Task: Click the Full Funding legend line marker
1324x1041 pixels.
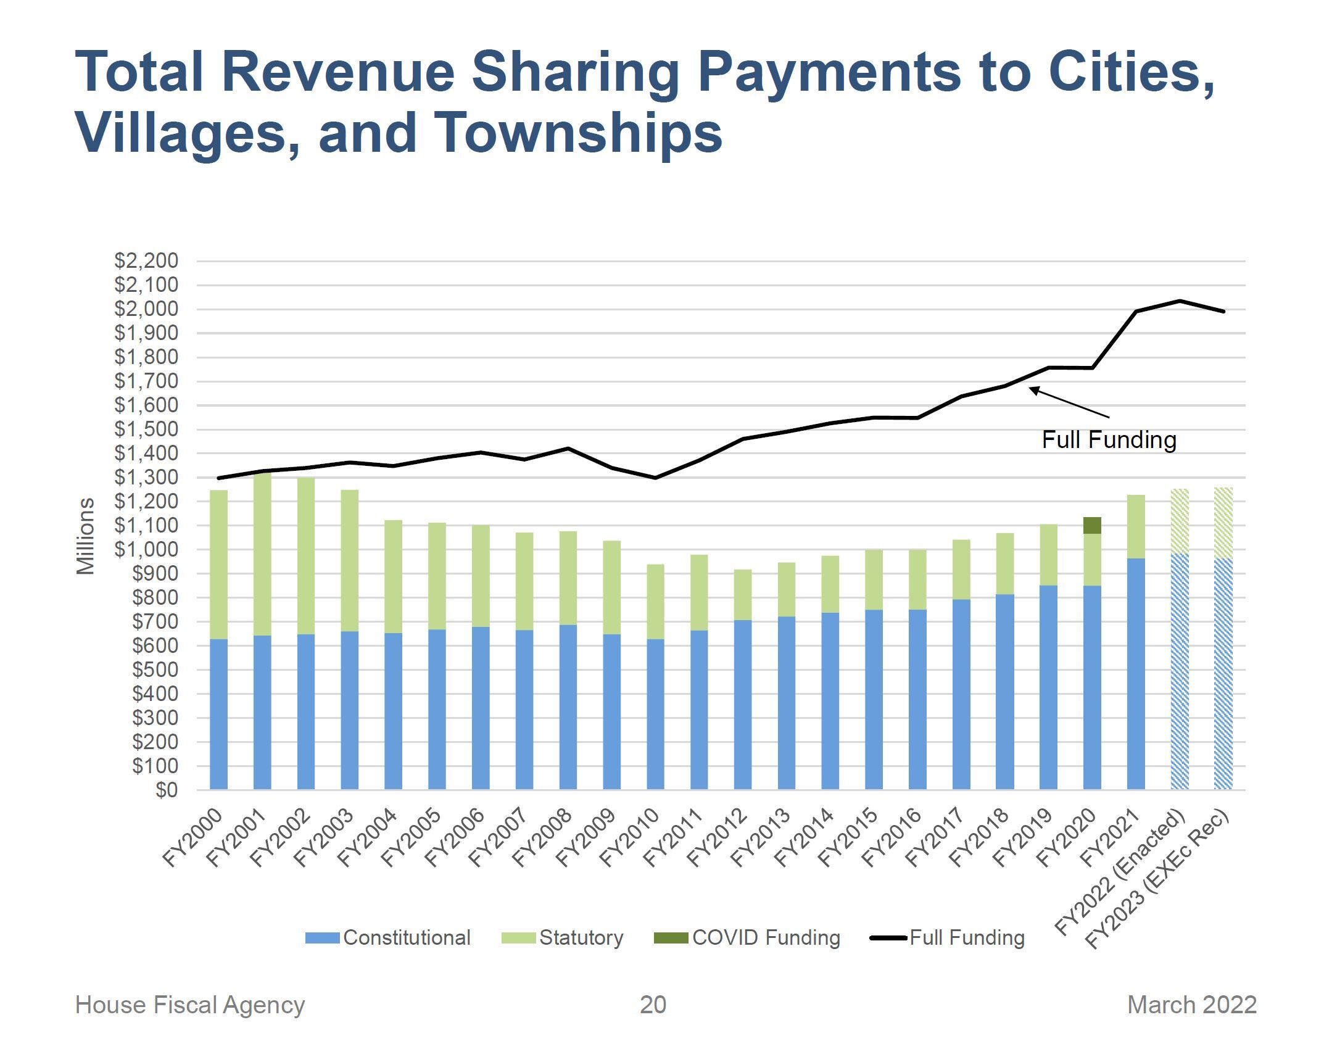Action: [888, 938]
